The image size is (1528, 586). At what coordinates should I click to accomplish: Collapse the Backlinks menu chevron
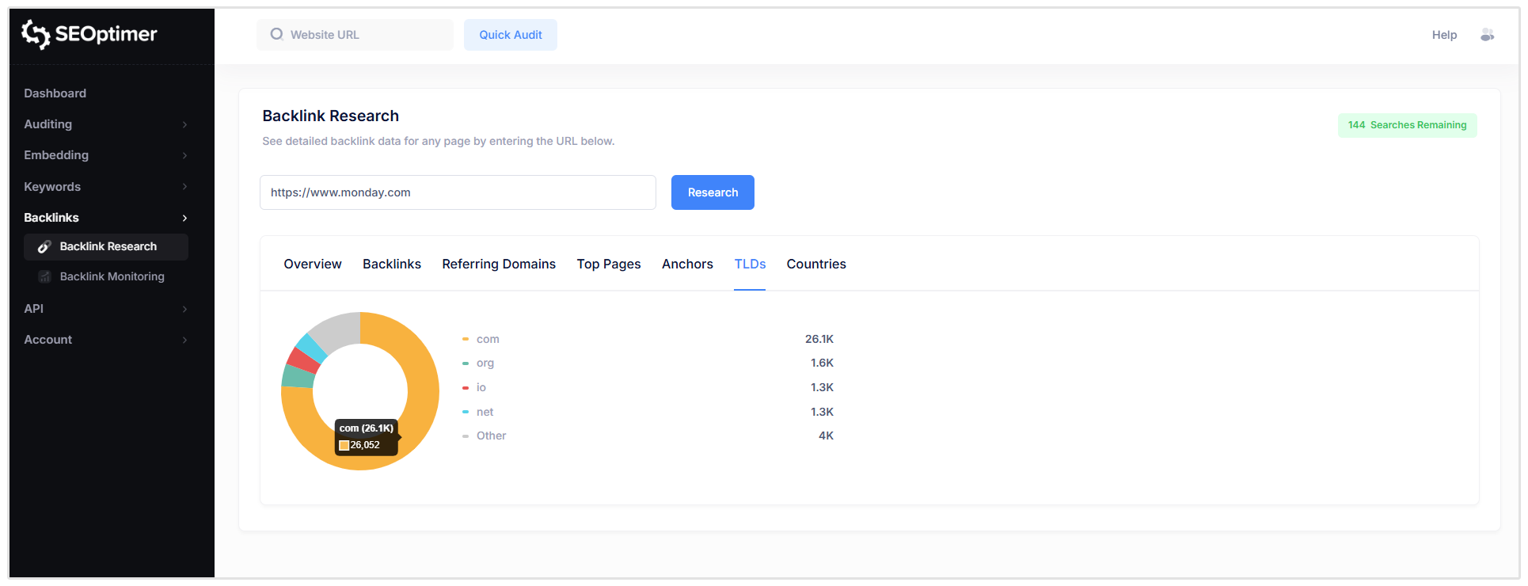[x=184, y=218]
